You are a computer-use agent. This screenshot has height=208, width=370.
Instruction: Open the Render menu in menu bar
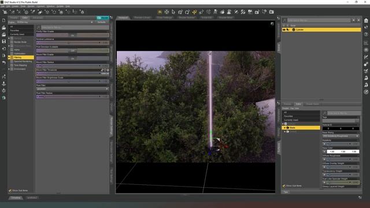coord(31,6)
